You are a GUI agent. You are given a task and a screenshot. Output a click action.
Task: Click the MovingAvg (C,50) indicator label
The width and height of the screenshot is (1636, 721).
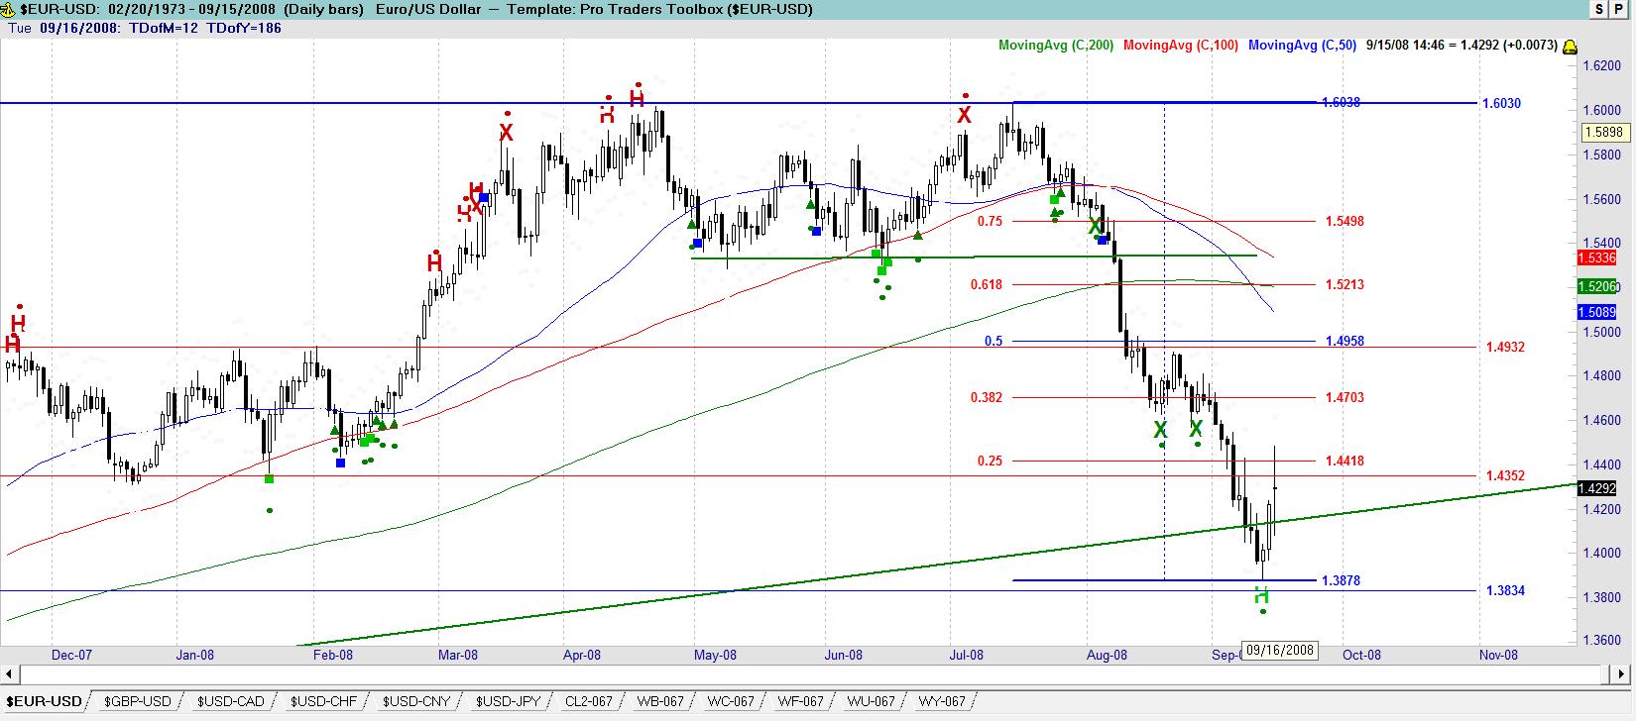pyautogui.click(x=1303, y=46)
